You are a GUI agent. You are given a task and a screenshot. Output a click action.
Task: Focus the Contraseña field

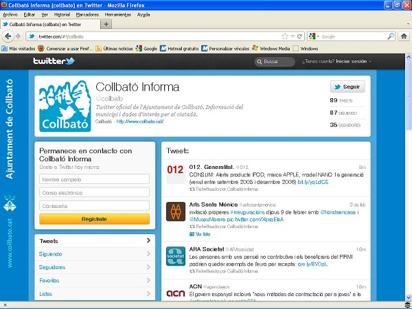click(94, 206)
